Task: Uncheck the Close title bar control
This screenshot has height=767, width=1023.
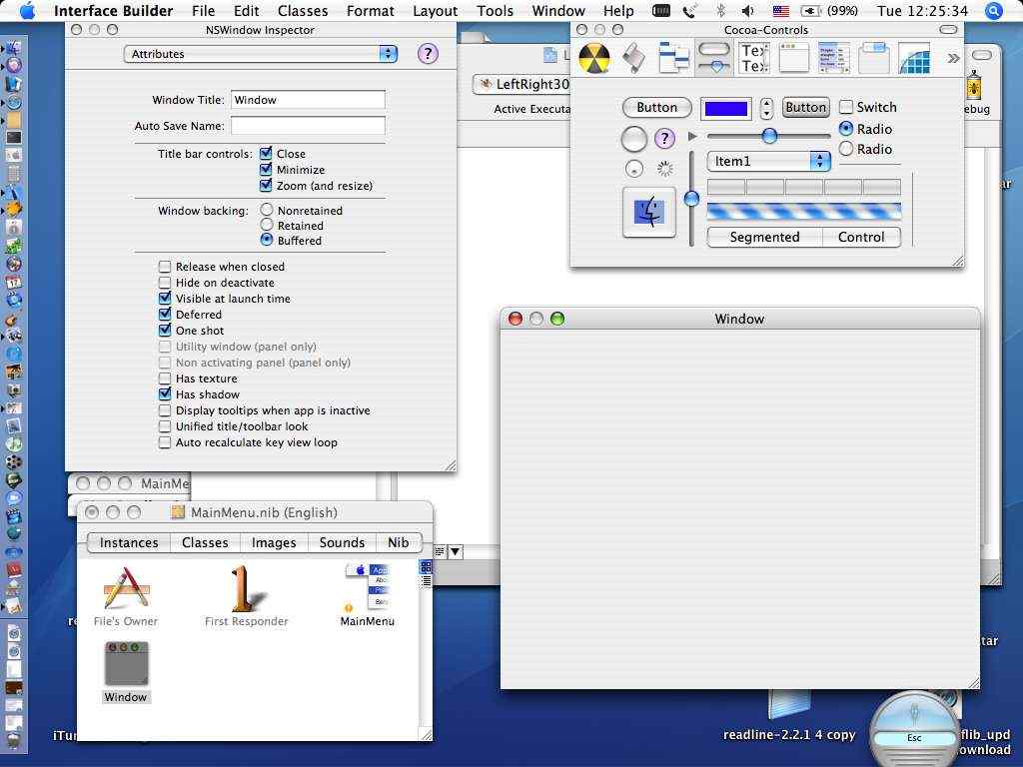Action: [266, 153]
